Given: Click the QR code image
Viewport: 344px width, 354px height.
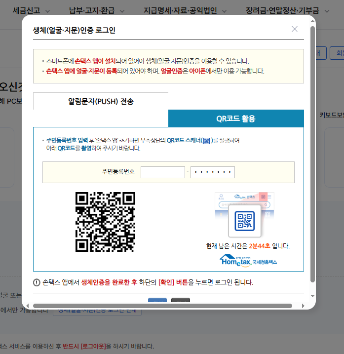Looking at the screenshot, I should (x=105, y=222).
